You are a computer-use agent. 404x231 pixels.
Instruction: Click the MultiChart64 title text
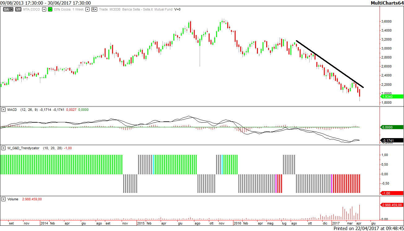387,3
